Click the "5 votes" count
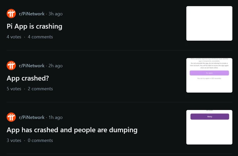Screen dimensions: 238x156 [x=14, y=89]
